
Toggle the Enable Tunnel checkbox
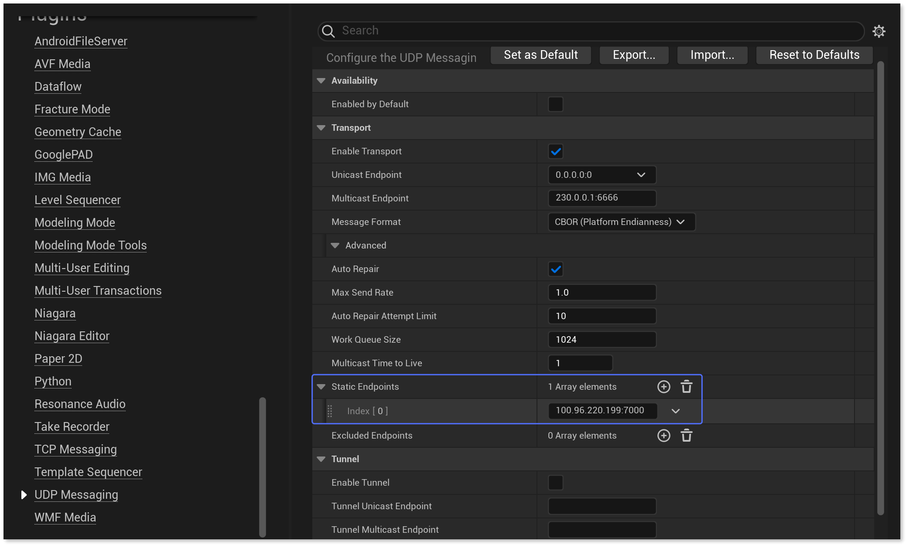tap(555, 482)
